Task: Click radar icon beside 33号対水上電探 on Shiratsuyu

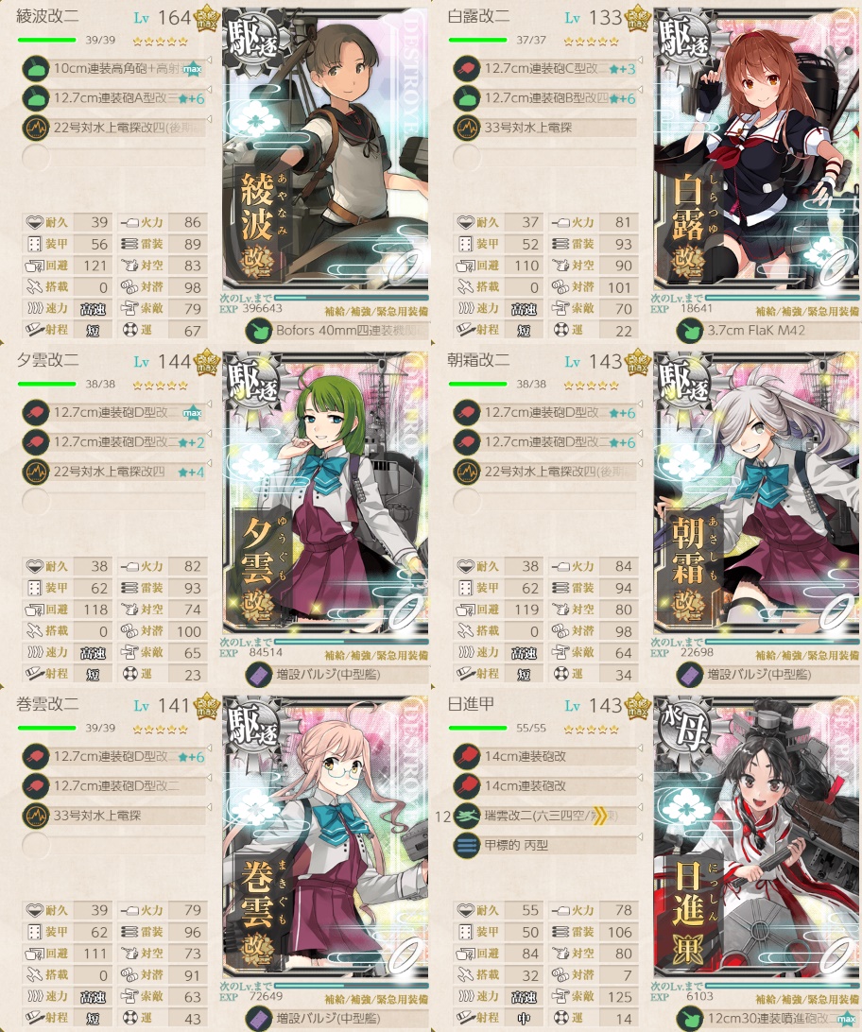Action: pos(467,127)
